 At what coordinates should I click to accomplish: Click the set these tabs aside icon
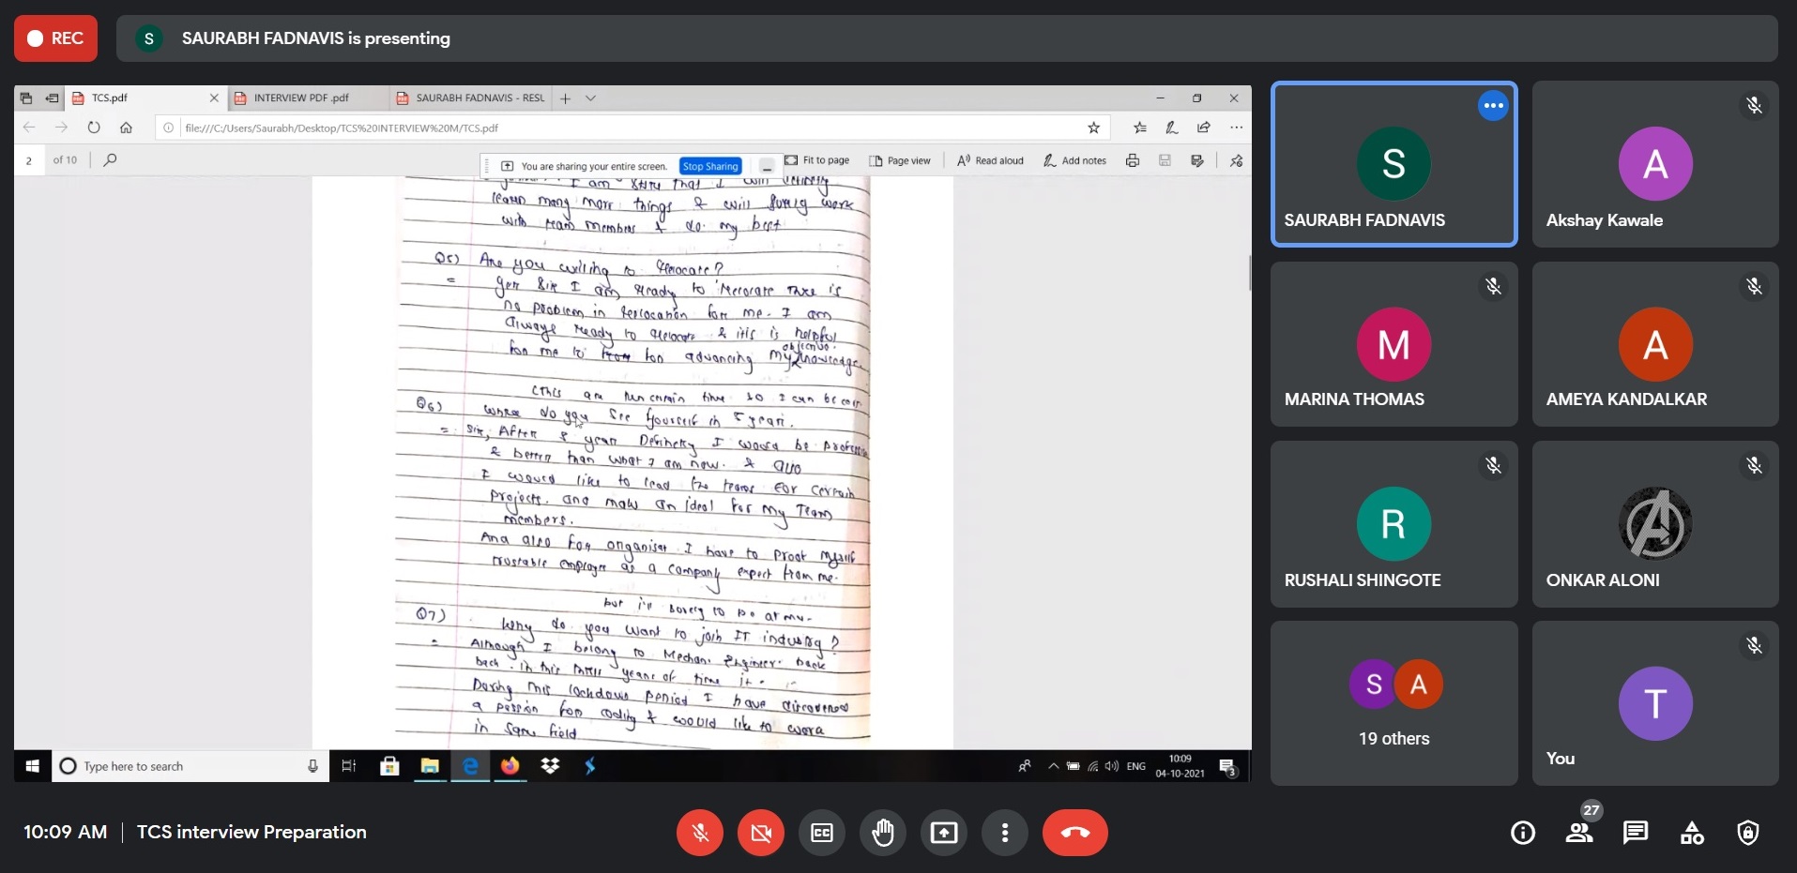click(x=52, y=98)
